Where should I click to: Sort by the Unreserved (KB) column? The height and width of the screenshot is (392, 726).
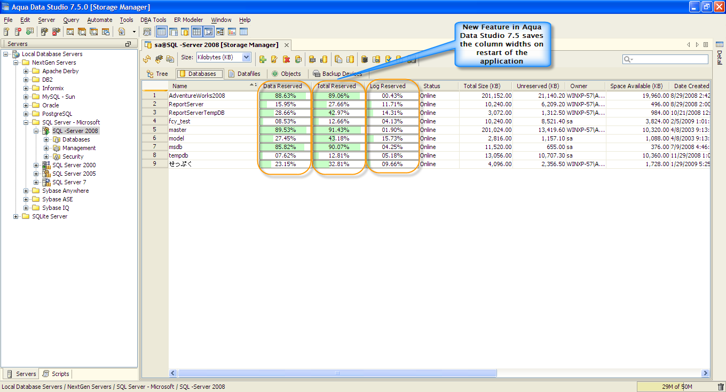(x=539, y=86)
